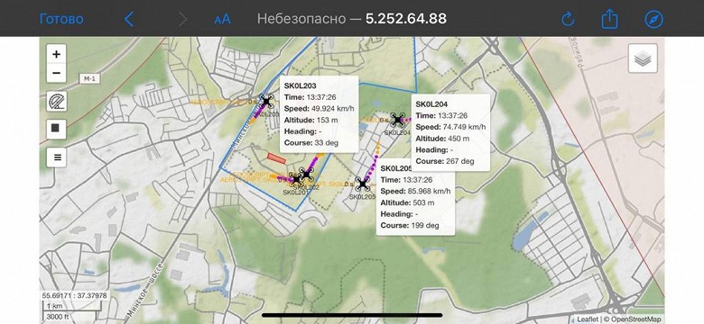Reload the page
This screenshot has width=704, height=324.
[568, 19]
